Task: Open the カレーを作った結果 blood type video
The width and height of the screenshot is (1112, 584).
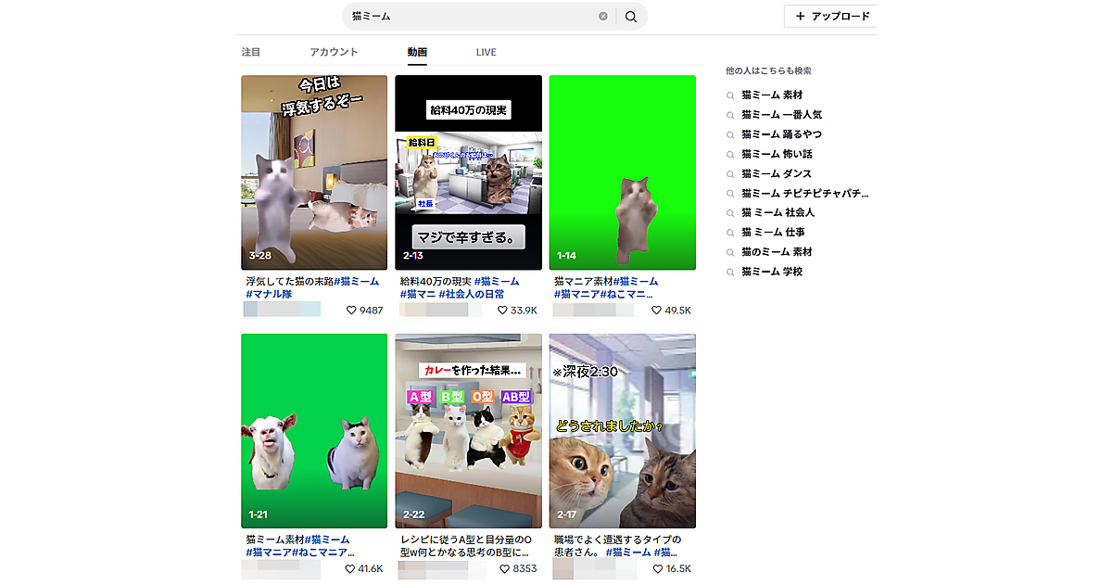Action: click(x=468, y=431)
